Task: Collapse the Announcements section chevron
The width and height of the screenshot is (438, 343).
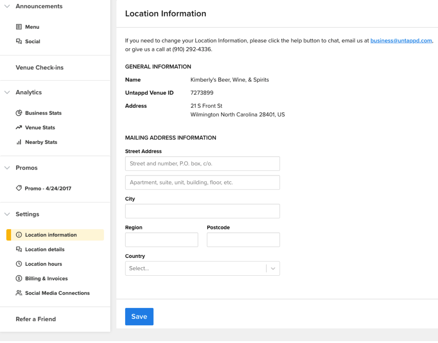Action: [x=7, y=6]
